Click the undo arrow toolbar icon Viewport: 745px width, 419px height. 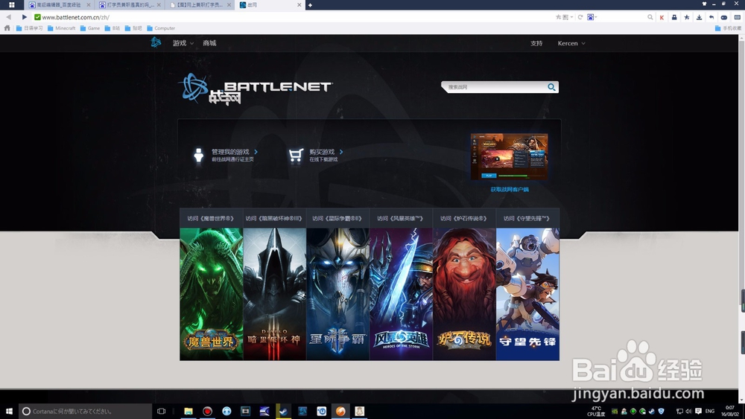711,17
